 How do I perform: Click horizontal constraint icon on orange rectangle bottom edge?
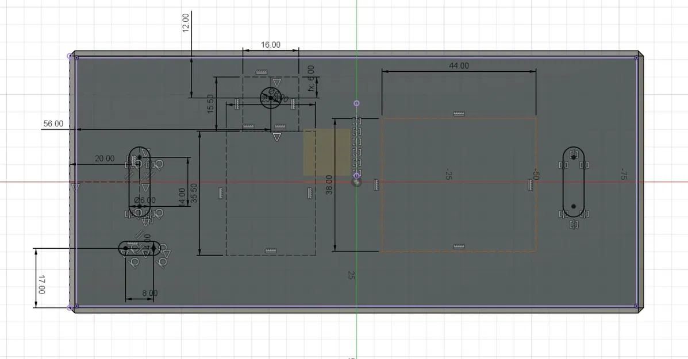tap(459, 247)
